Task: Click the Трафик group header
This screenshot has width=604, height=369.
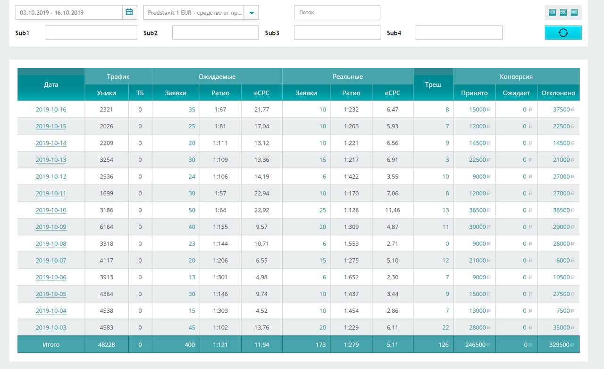Action: click(118, 76)
